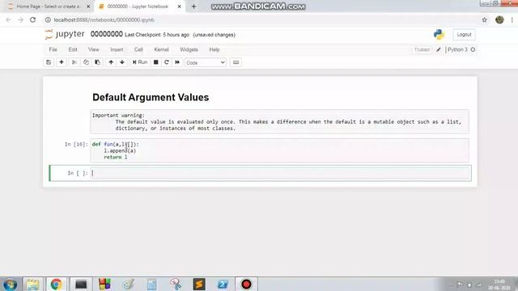Click the taskbar clock and date

tap(499, 285)
